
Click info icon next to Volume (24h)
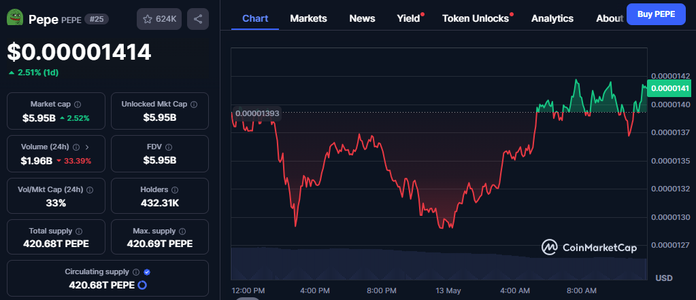point(76,147)
